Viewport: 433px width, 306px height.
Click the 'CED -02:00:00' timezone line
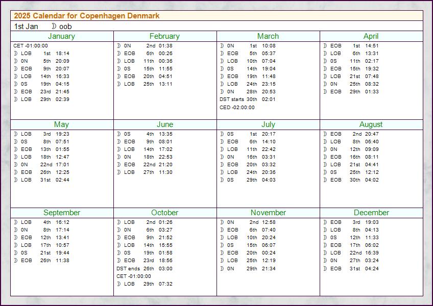(237, 107)
